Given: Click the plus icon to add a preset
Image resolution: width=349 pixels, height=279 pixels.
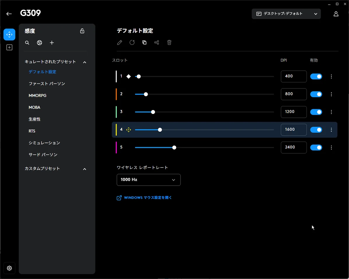Looking at the screenshot, I should coord(52,43).
